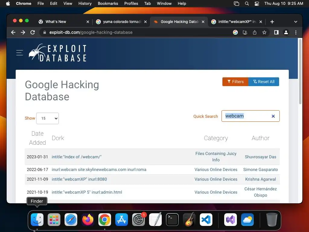
Task: Click the site lock icon
Action: (45, 32)
